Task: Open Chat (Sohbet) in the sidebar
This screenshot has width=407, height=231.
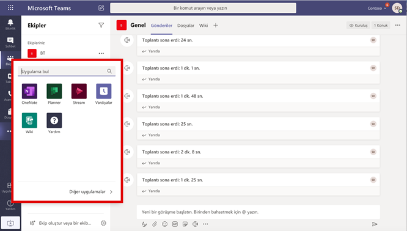Action: pos(10,42)
